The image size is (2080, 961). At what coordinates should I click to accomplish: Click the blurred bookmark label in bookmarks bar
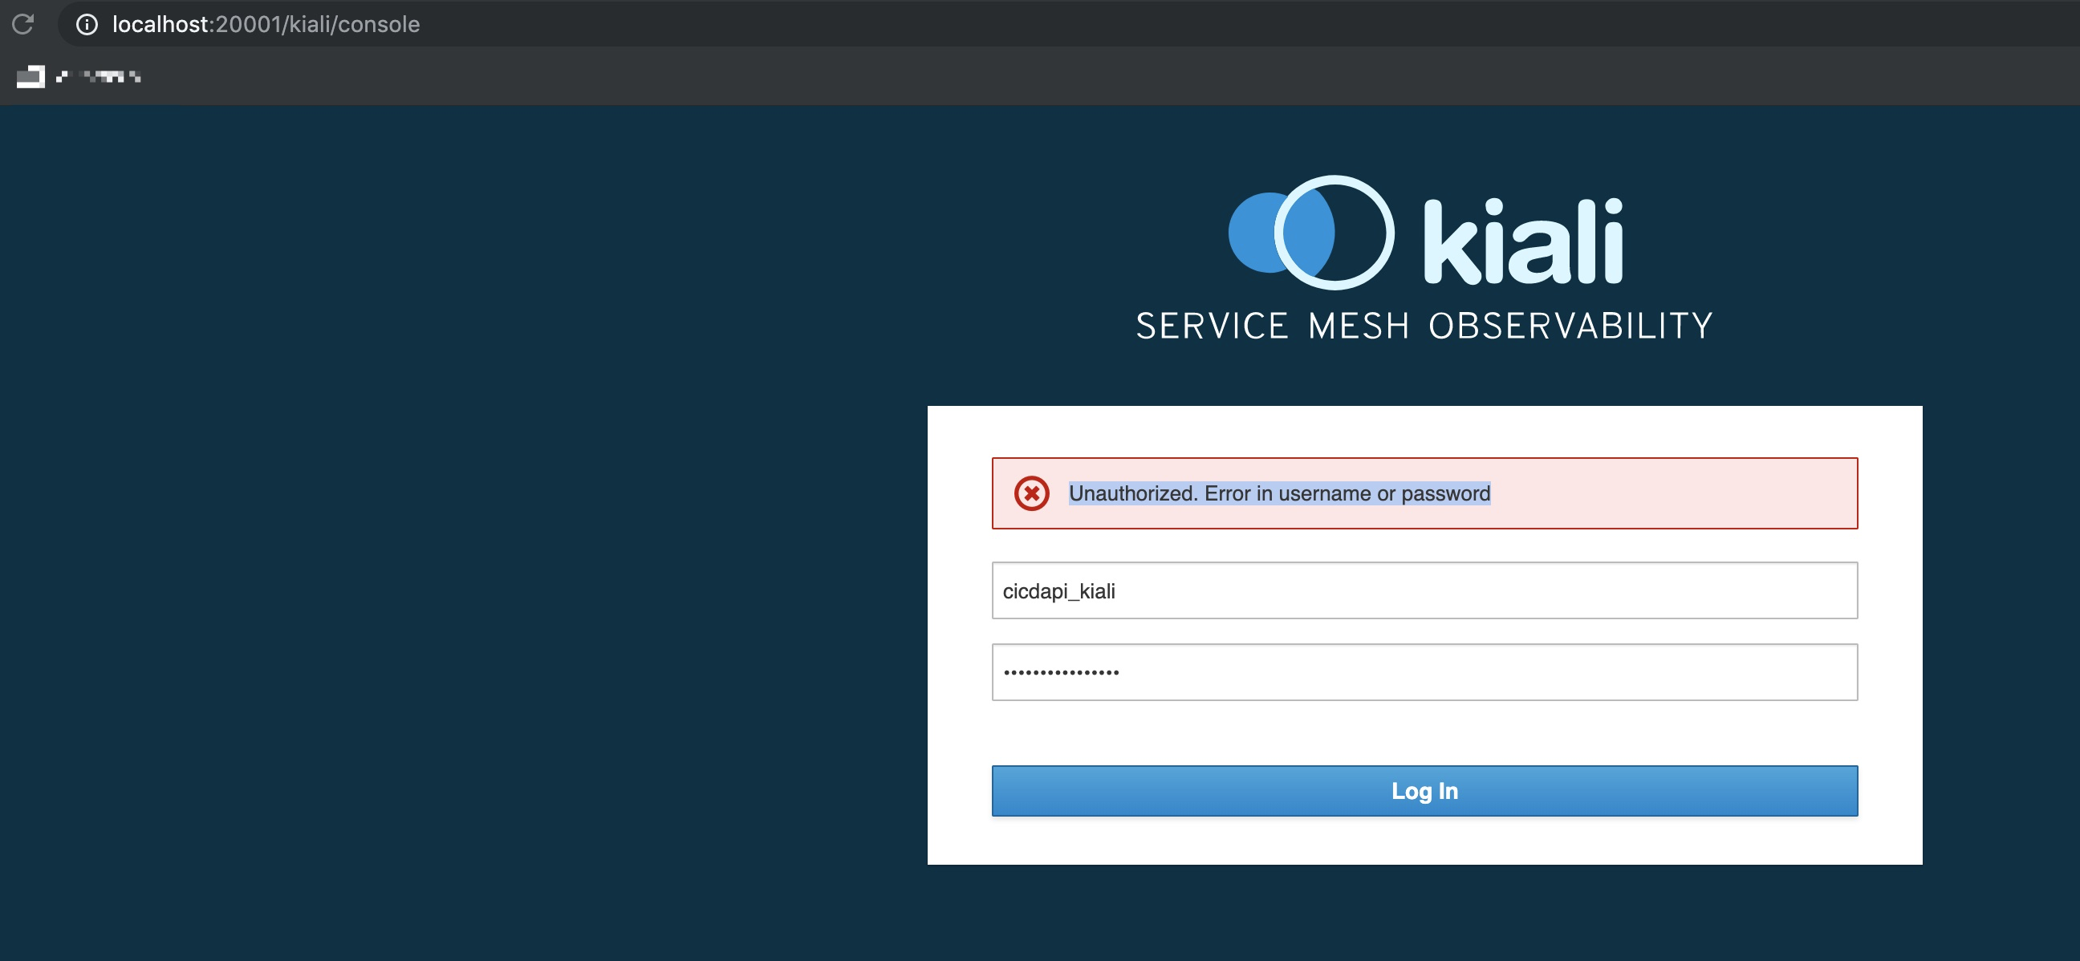click(99, 77)
